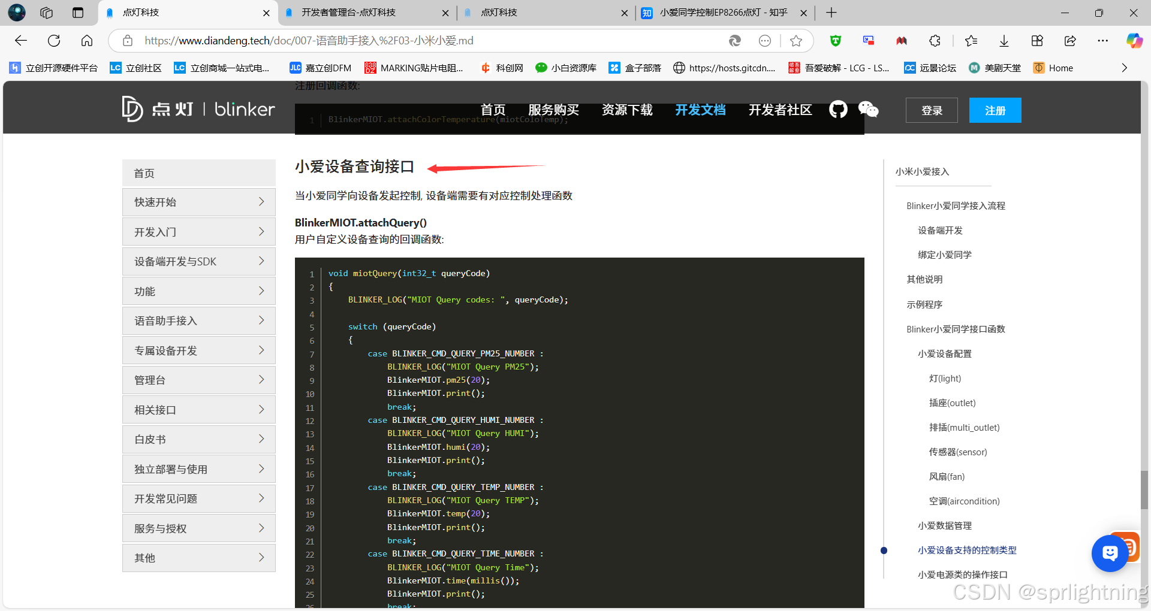1151x611 pixels.
Task: Open a new browser tab
Action: coord(831,13)
